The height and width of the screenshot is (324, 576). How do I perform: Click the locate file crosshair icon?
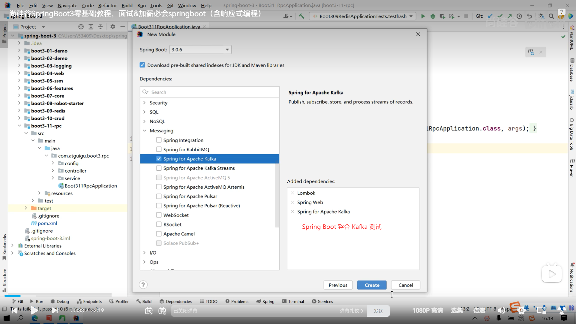81,27
